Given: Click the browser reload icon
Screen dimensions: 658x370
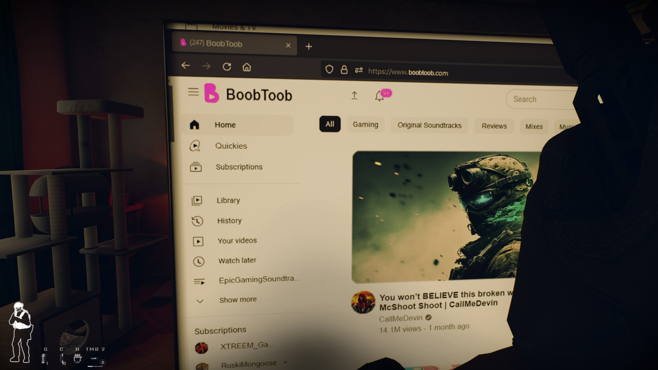Looking at the screenshot, I should (x=227, y=67).
